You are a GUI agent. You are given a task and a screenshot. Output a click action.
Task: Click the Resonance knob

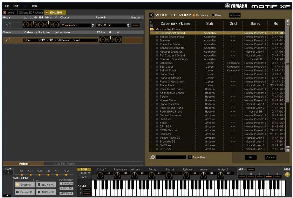pos(117,175)
